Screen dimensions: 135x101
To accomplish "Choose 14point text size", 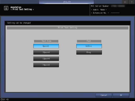I will (x=46, y=65).
